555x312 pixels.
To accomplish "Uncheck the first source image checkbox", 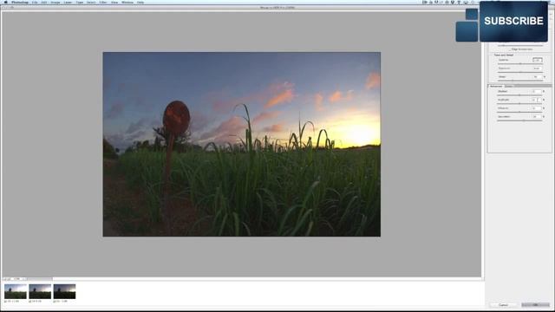I will tap(6, 302).
